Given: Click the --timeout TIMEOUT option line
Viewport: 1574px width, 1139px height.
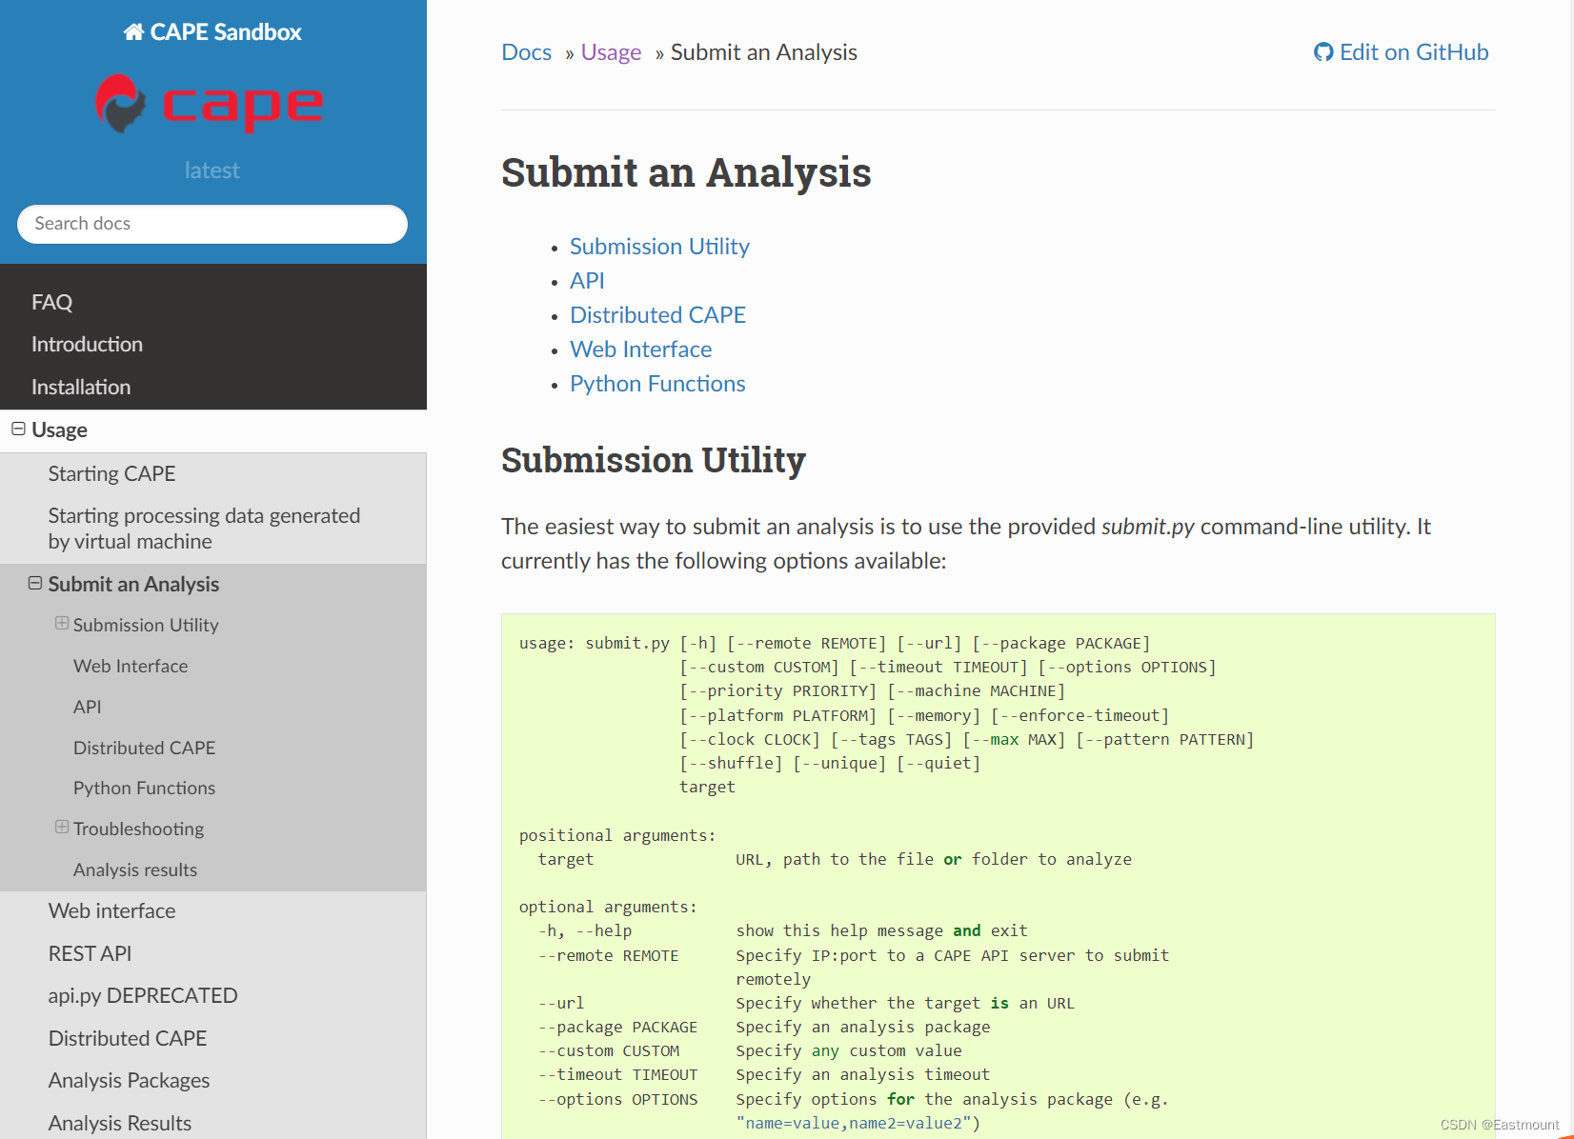Looking at the screenshot, I should point(617,1075).
